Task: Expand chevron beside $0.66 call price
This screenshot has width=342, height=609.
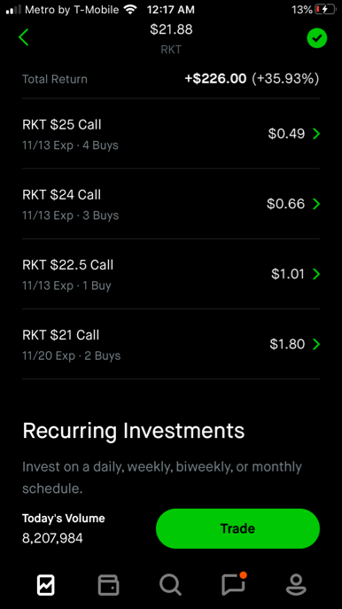Action: point(316,204)
